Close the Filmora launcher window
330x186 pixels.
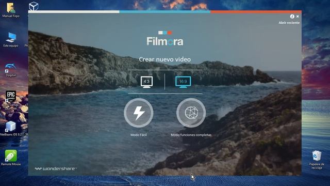click(x=298, y=16)
